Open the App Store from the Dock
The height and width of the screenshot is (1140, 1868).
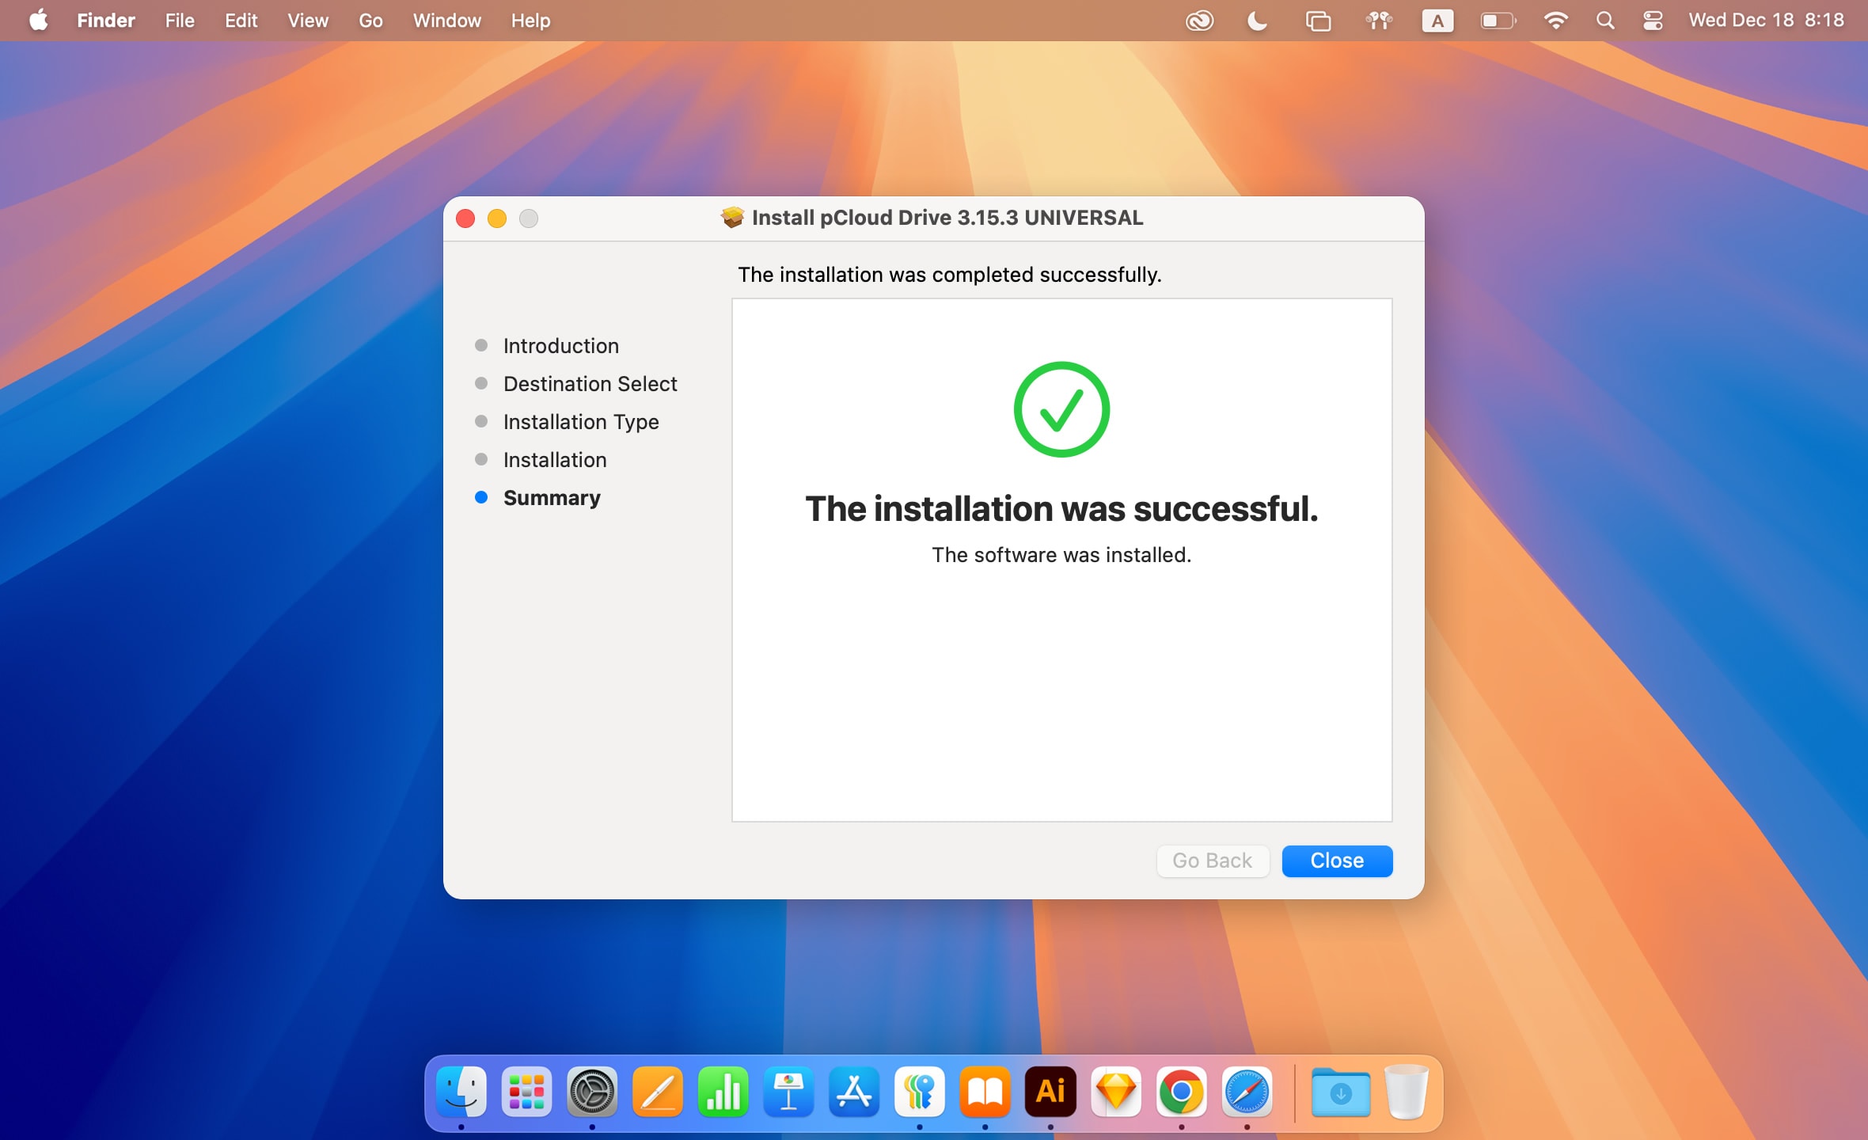pyautogui.click(x=854, y=1092)
